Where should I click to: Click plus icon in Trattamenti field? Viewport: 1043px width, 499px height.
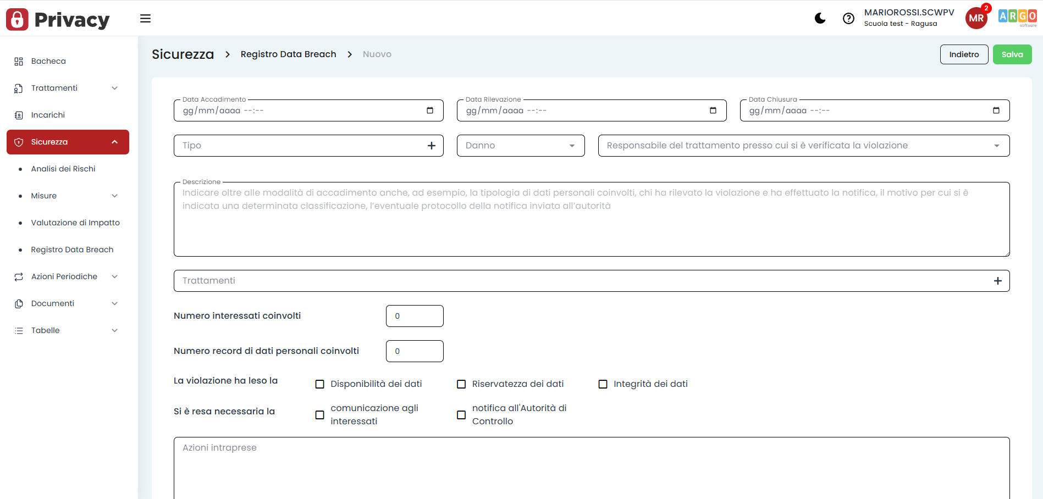pos(997,281)
